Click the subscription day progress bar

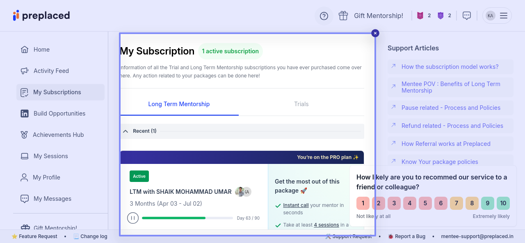click(x=187, y=218)
